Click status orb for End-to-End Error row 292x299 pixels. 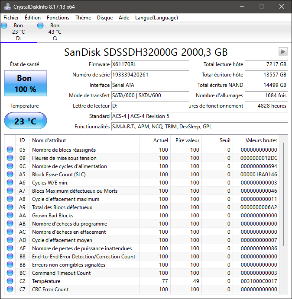click(10, 257)
